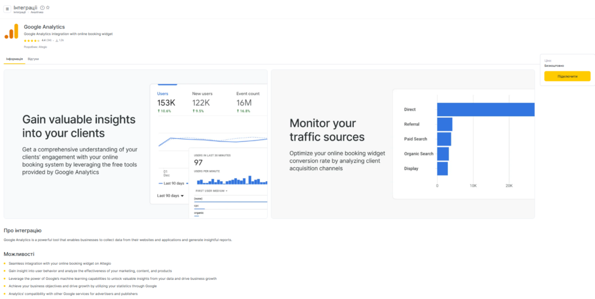Expand the Last 90 days dropdown
This screenshot has width=595, height=299.
(x=170, y=196)
